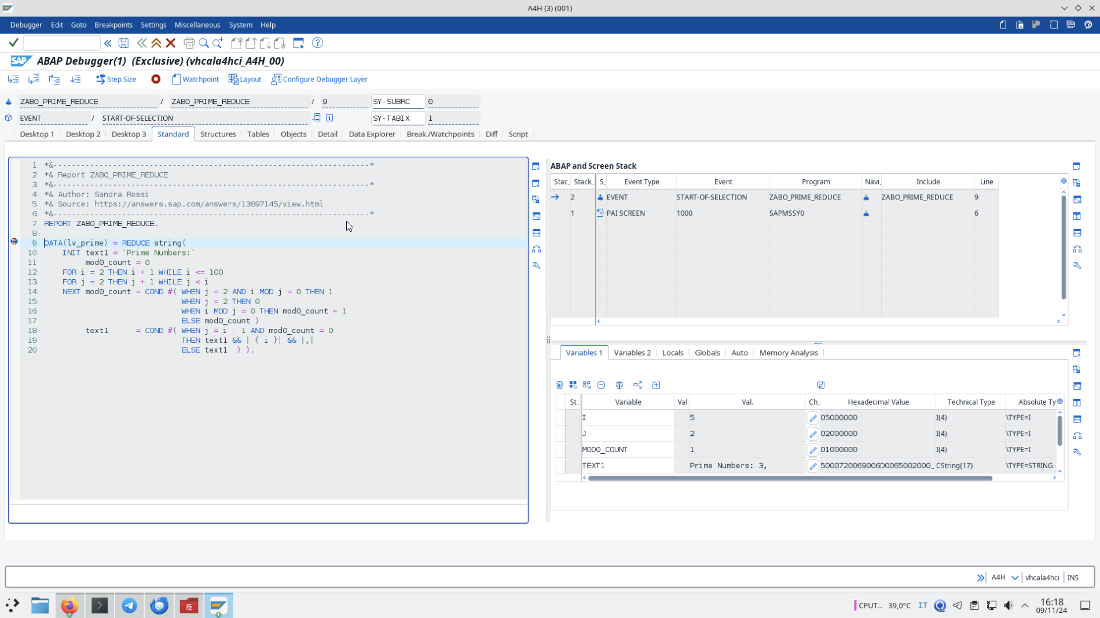Click the red Cancel X icon
The image size is (1100, 618).
pos(171,43)
